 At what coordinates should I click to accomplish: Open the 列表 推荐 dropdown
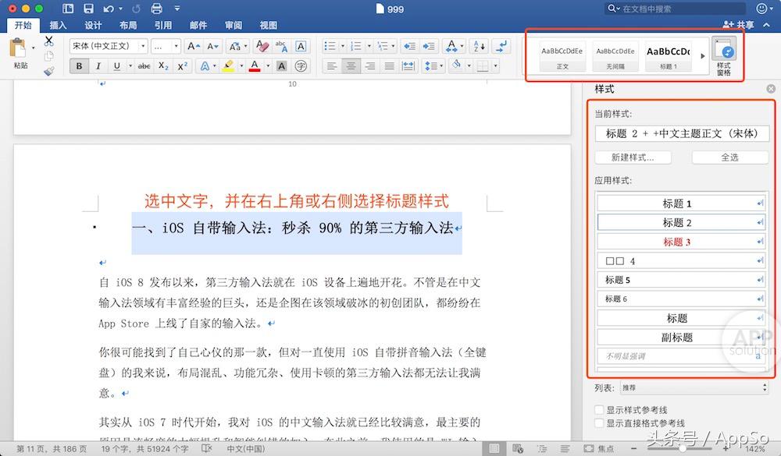694,387
